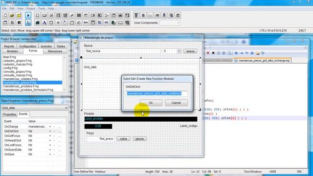Click the last icon in the top-right toolbar group

pyautogui.click(x=178, y=15)
